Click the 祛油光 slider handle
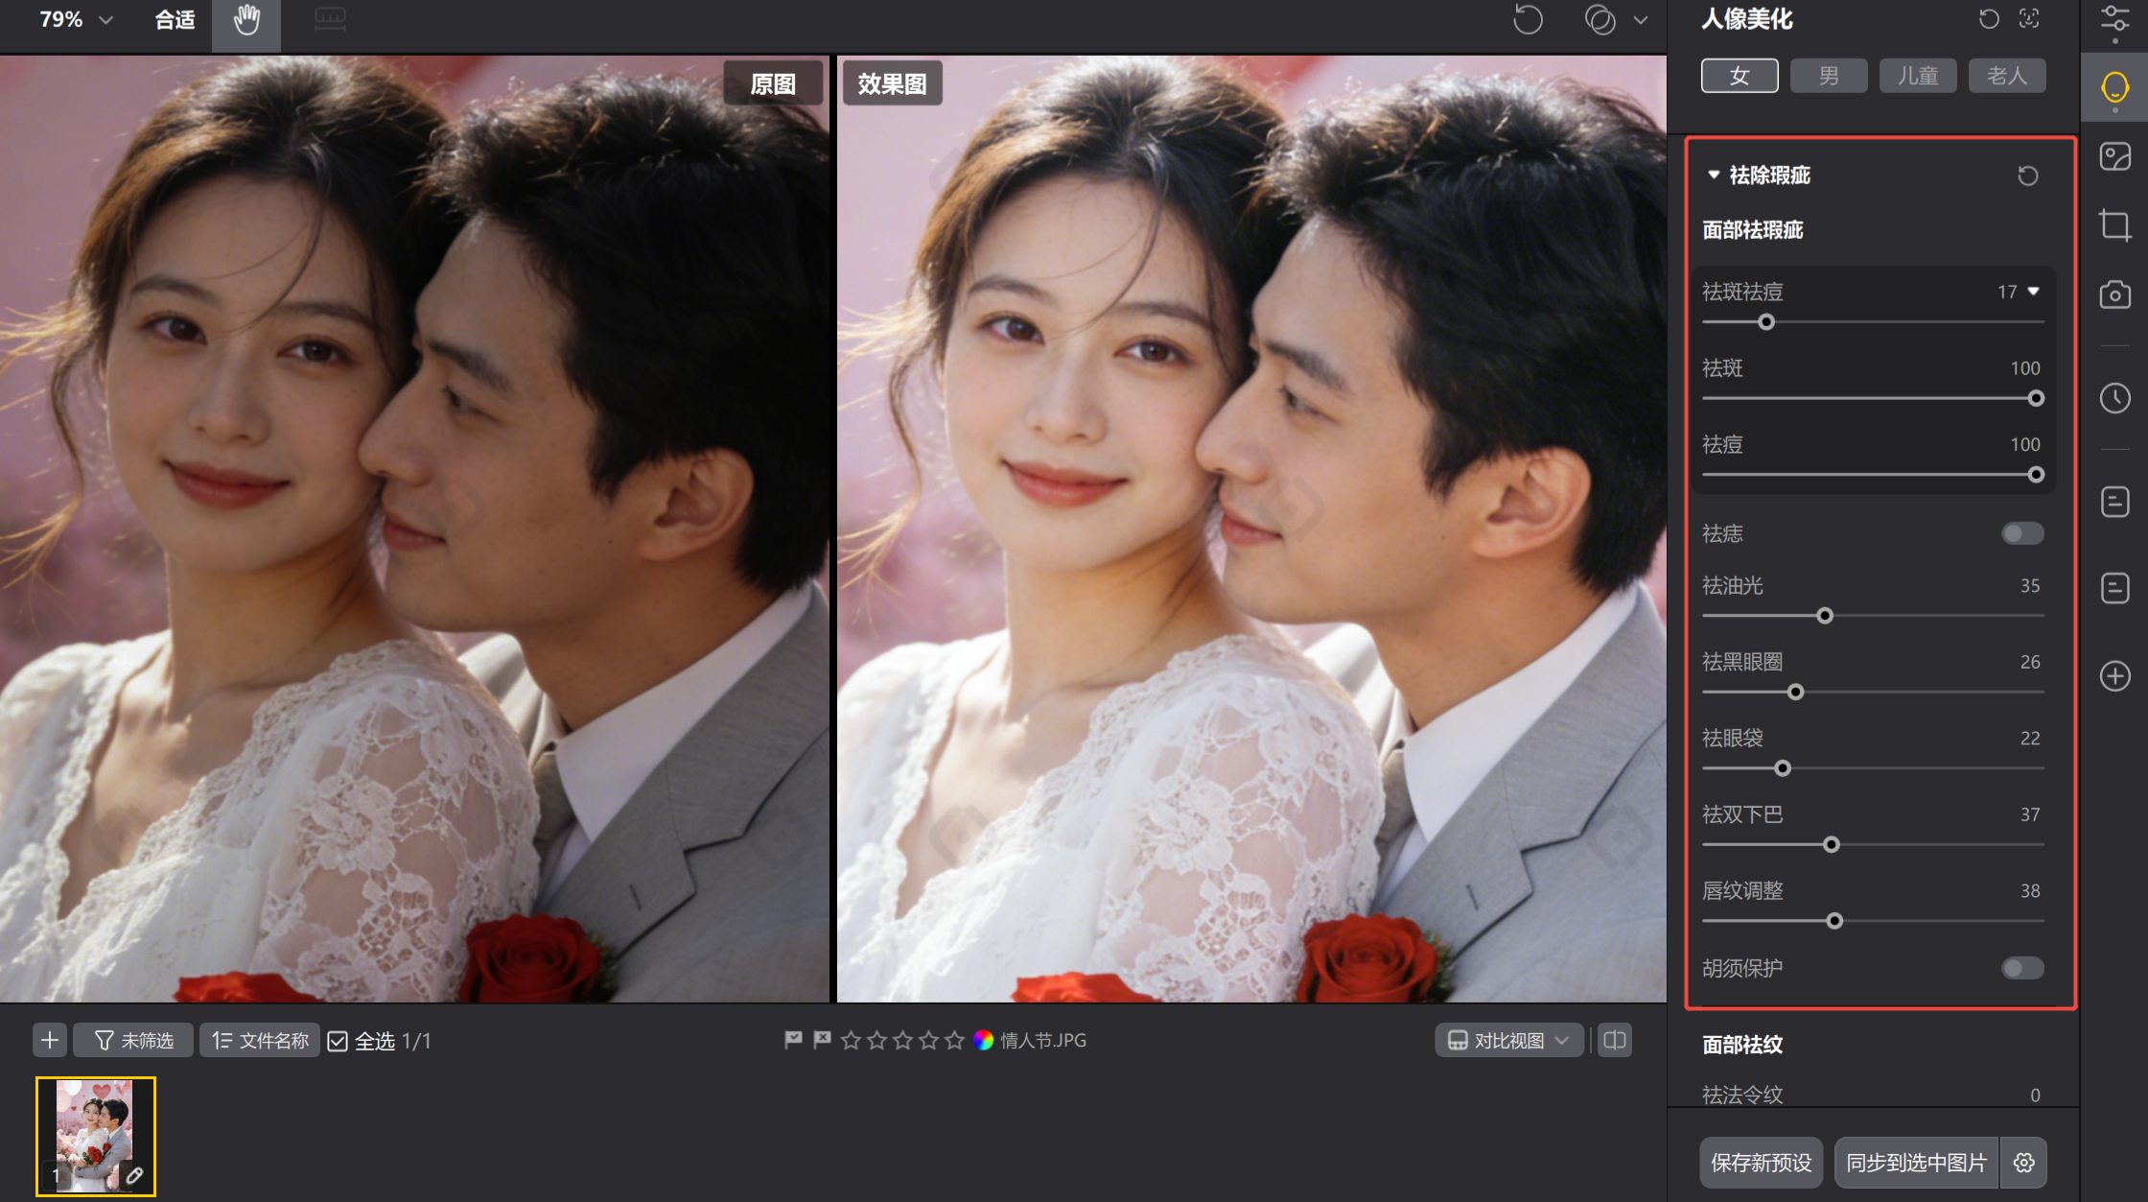This screenshot has width=2148, height=1202. click(1824, 616)
